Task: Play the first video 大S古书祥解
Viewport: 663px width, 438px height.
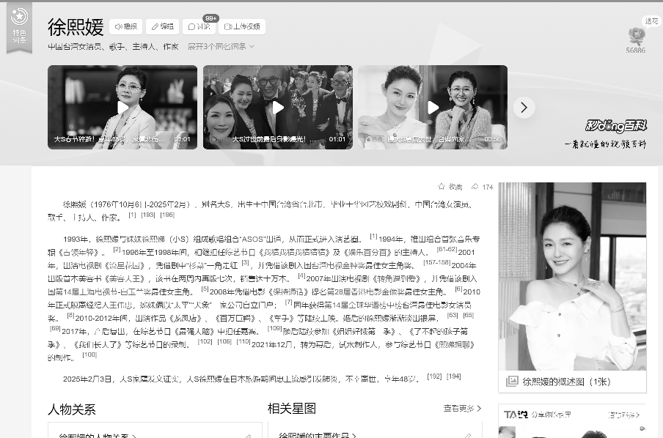Action: [122, 107]
